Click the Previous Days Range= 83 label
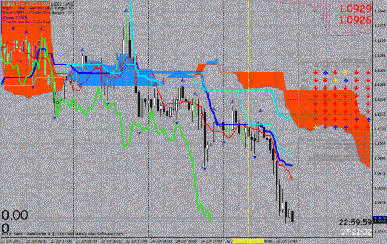Screen dimensions: 387x244 (x=51, y=8)
